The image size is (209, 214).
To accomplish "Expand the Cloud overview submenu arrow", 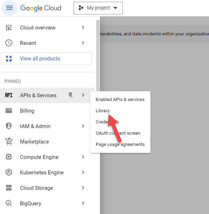I will coord(83,27).
